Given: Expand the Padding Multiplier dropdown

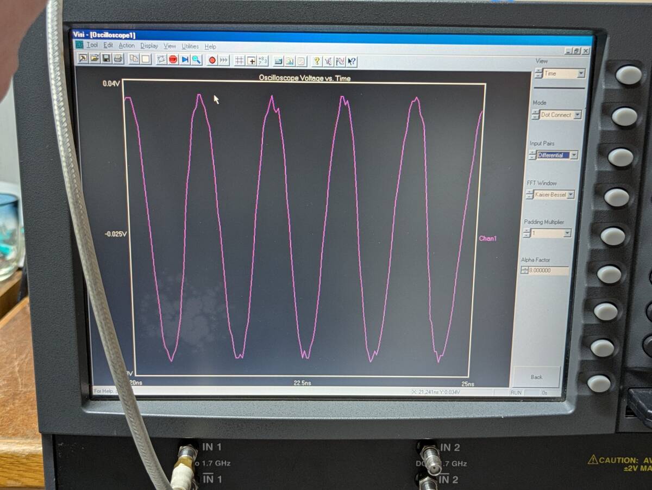Looking at the screenshot, I should tap(567, 233).
